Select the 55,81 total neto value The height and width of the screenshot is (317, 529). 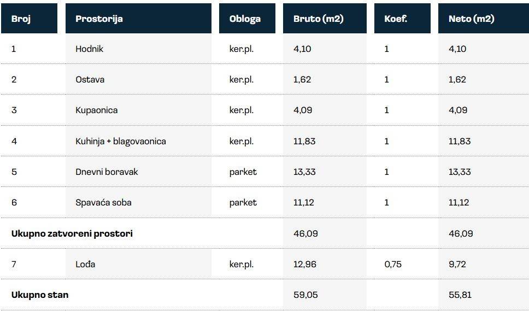pyautogui.click(x=461, y=295)
